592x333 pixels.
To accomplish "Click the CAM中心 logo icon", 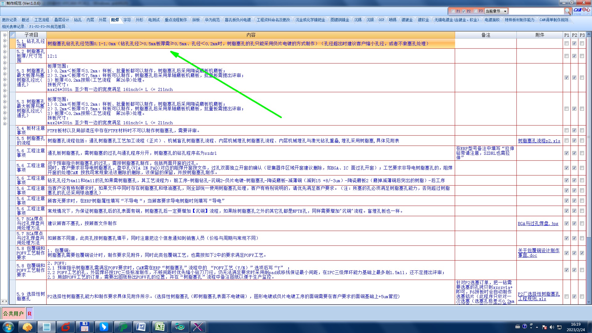I will click(582, 10).
